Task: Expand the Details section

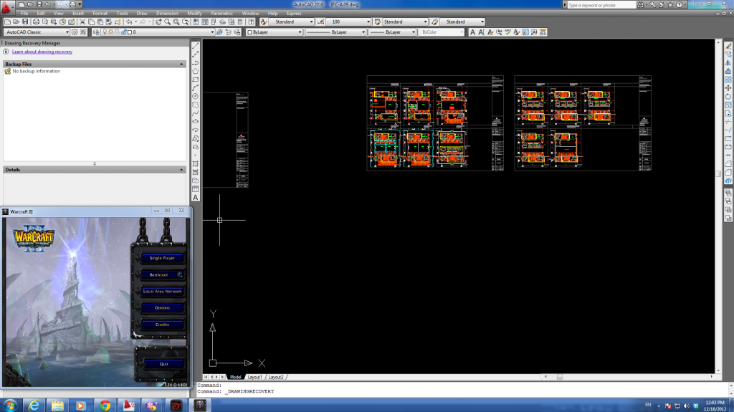Action: (182, 170)
